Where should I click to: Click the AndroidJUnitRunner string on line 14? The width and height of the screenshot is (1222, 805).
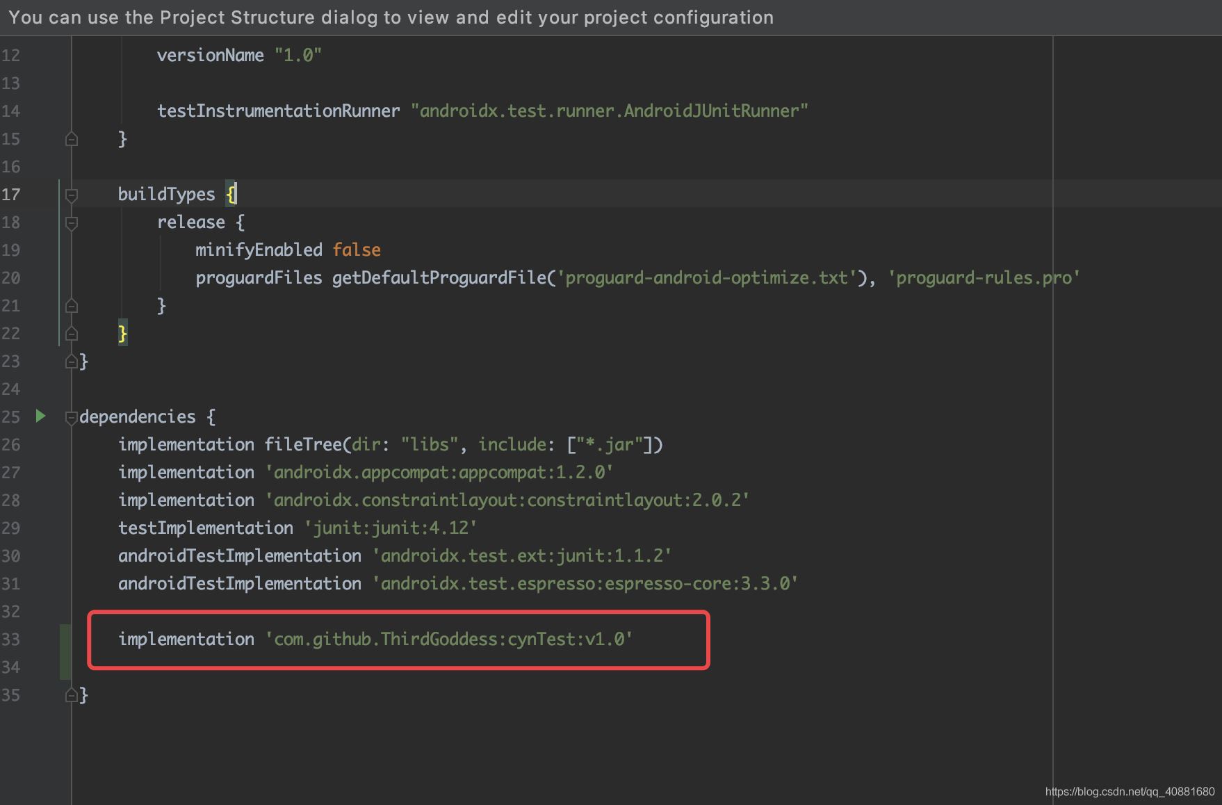coord(609,111)
